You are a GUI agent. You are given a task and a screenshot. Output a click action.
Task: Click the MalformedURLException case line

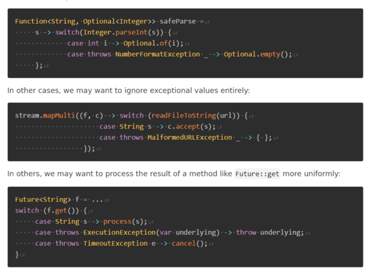(x=186, y=137)
